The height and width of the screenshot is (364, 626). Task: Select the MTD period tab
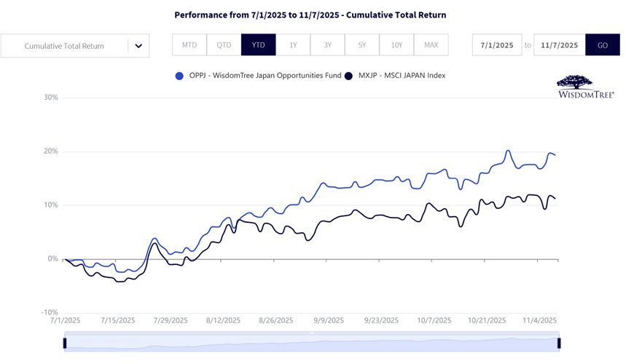coord(189,44)
